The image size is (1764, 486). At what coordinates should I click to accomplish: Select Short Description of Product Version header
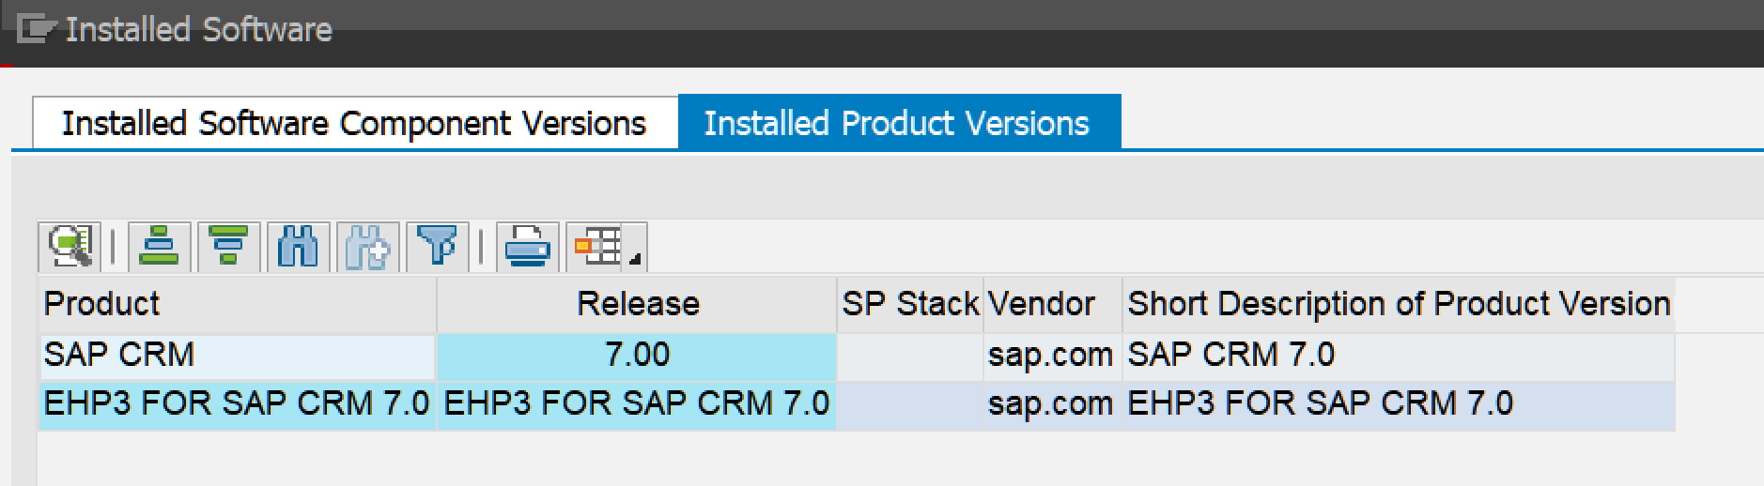pyautogui.click(x=1399, y=304)
